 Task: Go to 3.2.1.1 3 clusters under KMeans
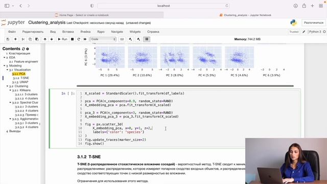[x=26, y=94]
